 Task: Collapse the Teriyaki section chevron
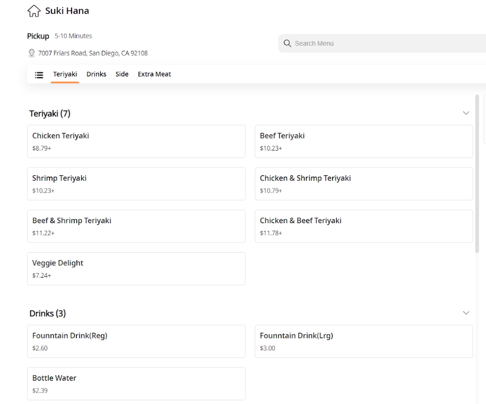466,113
